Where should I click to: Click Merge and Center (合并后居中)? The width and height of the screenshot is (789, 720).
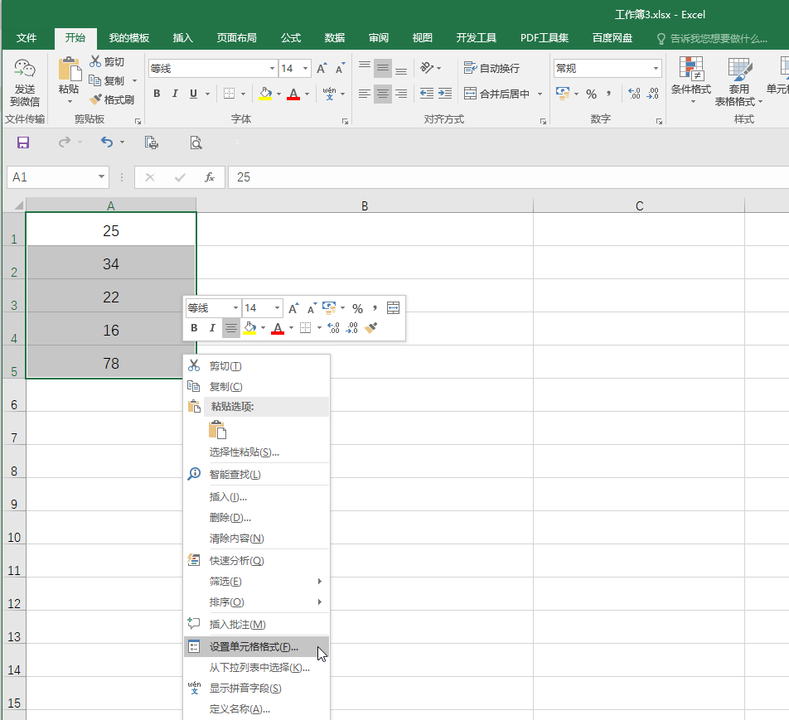[496, 94]
